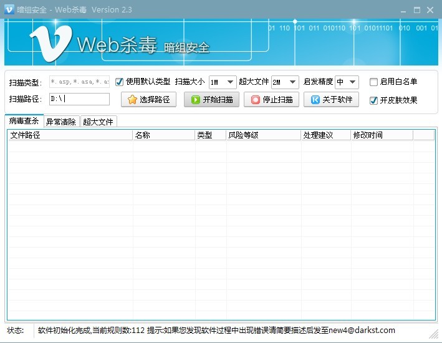Sort by the 风险等级 column header
This screenshot has height=343, width=442.
pyautogui.click(x=264, y=135)
